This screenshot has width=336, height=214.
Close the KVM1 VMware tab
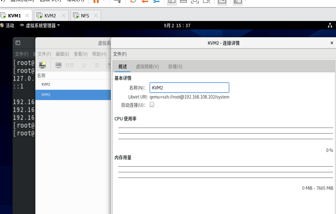[x=27, y=16]
